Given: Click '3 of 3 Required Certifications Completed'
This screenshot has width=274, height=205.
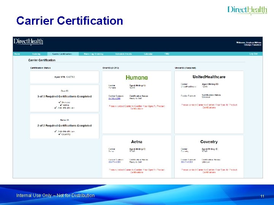Looking at the screenshot, I should click(x=64, y=96).
